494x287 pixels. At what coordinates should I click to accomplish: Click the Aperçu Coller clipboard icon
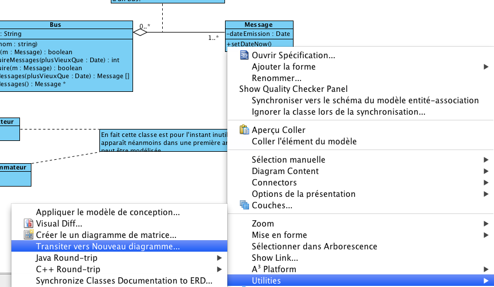244,130
